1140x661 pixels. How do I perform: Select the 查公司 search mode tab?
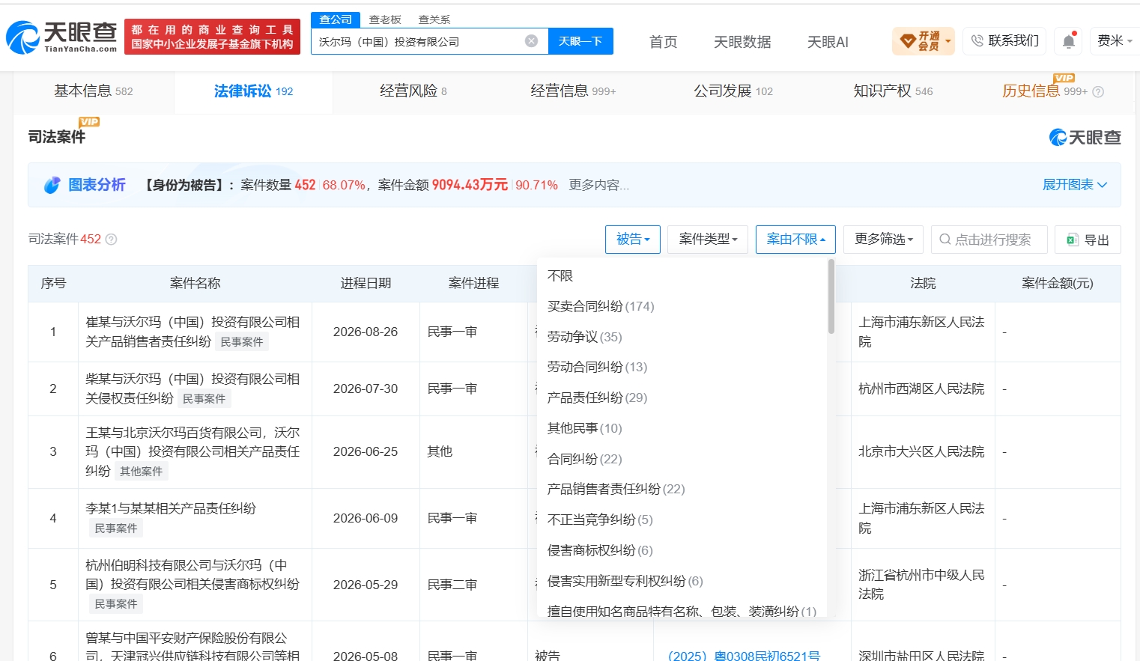[x=336, y=19]
